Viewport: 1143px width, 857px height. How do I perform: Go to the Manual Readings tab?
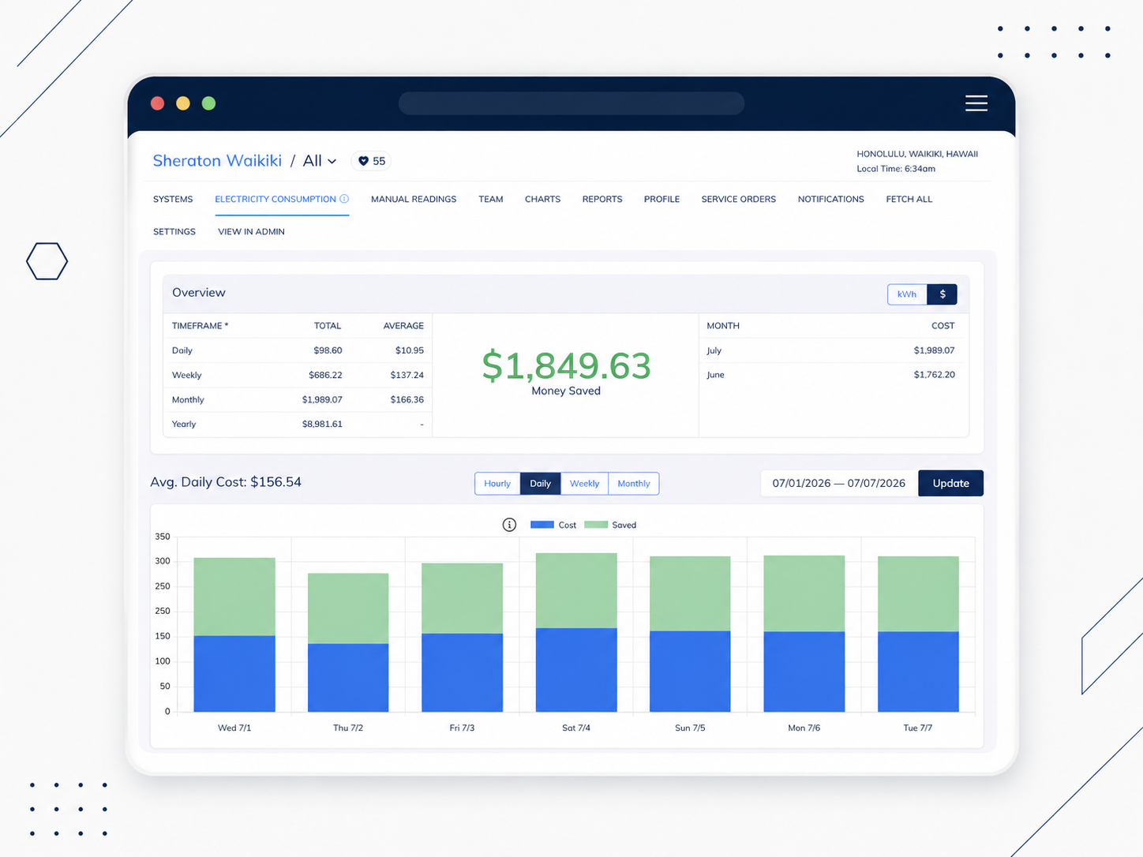[414, 200]
